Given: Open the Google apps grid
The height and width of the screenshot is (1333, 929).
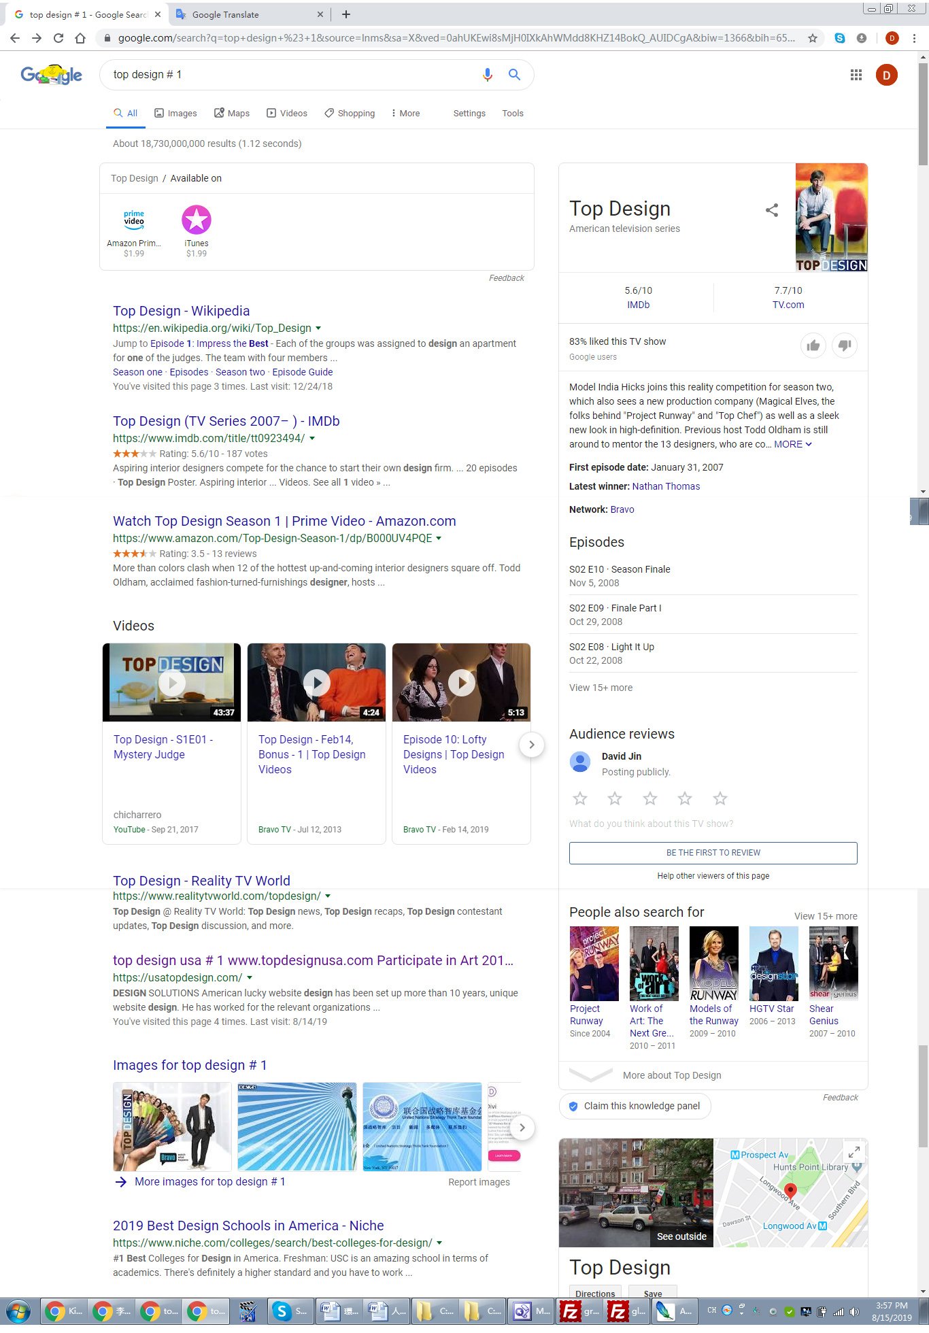Looking at the screenshot, I should coord(856,75).
